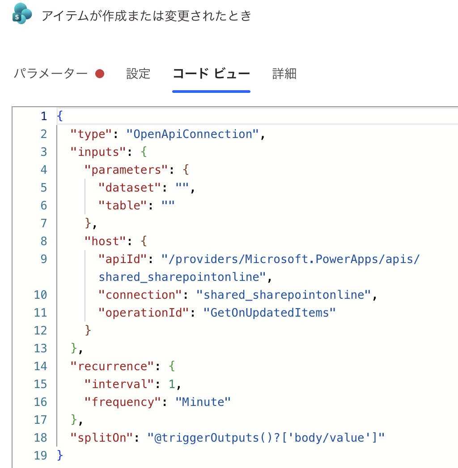Viewport: 458px width, 468px height.
Task: Click the "frequency" key on line 16
Action: coord(123,402)
